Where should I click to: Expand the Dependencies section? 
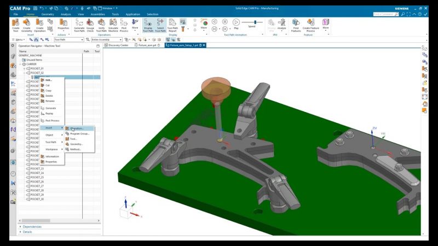coord(32,226)
